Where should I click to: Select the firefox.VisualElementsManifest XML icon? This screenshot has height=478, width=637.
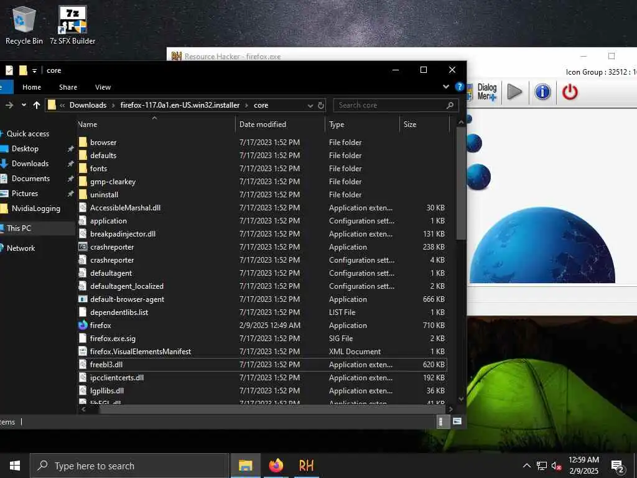(x=83, y=351)
